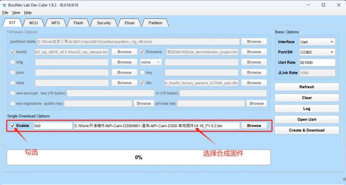This screenshot has width=346, height=185.
Task: Click the boot2 file path field
Action: 72,52
